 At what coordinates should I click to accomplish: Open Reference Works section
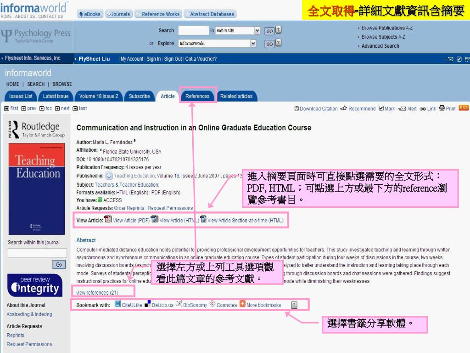tap(158, 14)
